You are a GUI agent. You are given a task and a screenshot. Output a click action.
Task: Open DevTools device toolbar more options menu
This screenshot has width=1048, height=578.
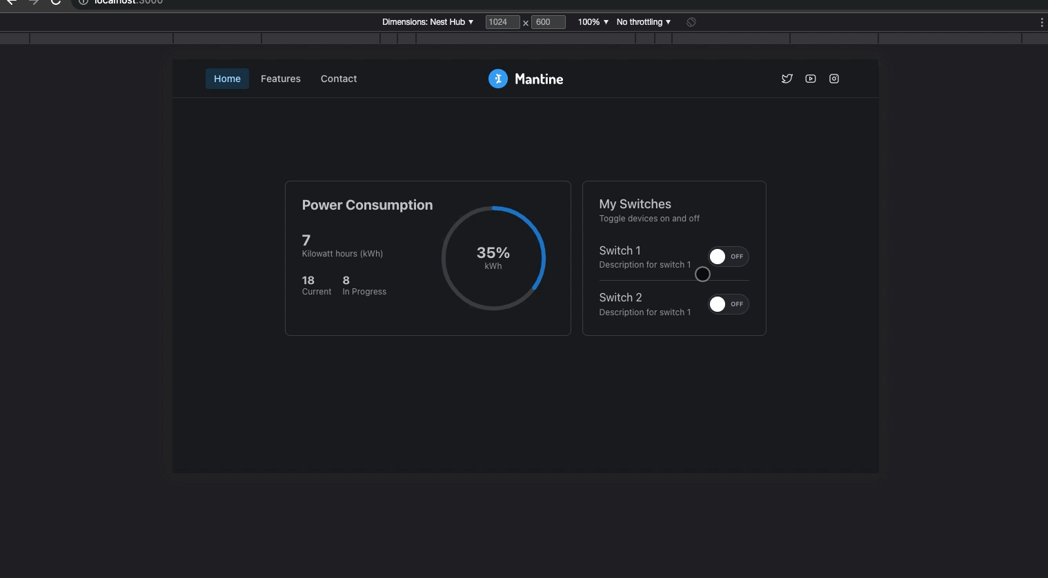click(1041, 22)
